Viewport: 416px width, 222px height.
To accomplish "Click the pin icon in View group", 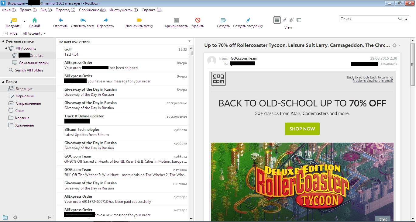I will 284,20.
